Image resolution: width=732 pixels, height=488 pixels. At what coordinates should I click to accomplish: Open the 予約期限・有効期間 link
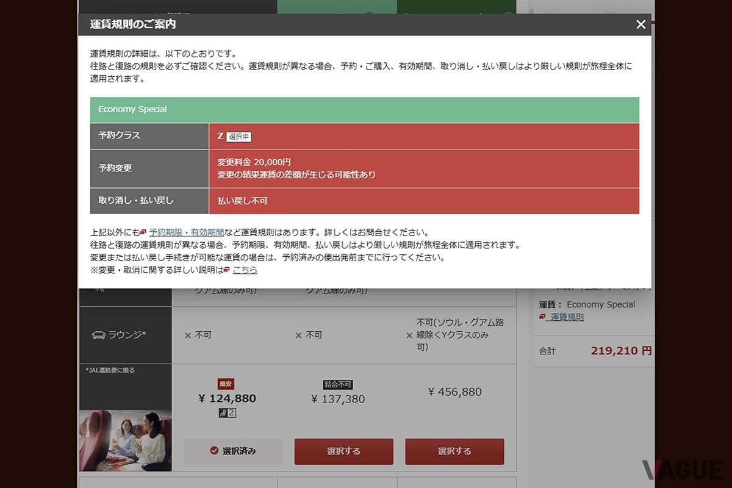coord(186,231)
